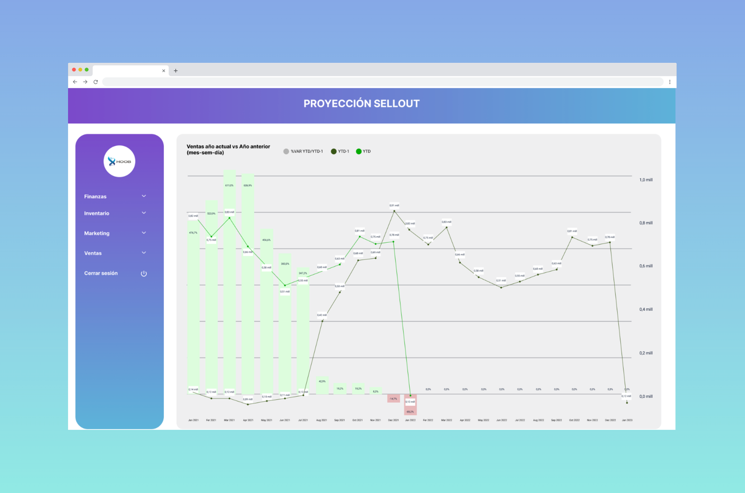The height and width of the screenshot is (493, 745).
Task: Open a new browser tab with plus
Action: pyautogui.click(x=176, y=71)
